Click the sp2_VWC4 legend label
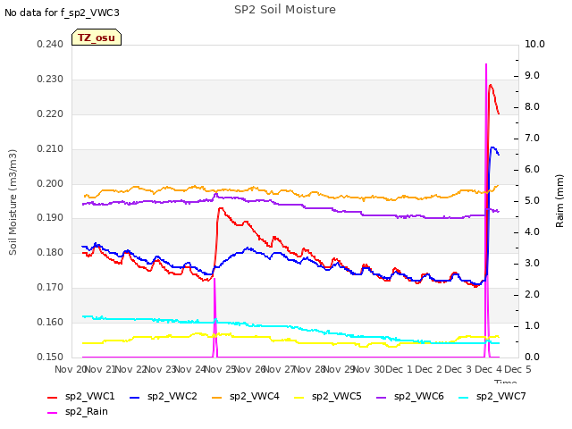 tap(254, 396)
